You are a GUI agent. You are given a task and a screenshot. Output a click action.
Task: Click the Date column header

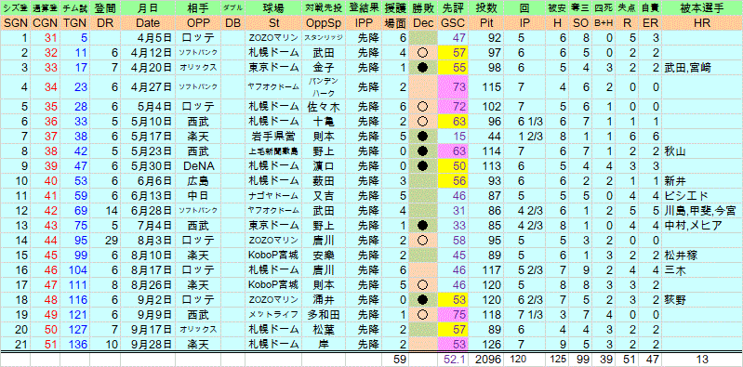coord(147,22)
